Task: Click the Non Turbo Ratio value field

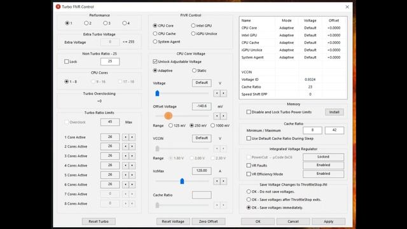Action: coord(110,62)
